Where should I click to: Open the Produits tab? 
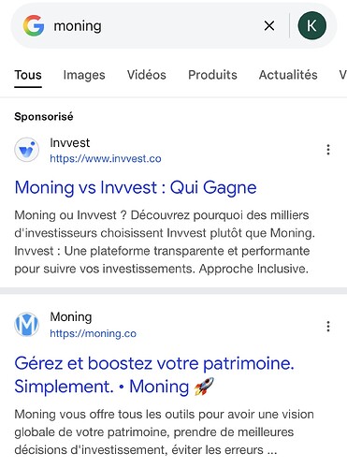pos(212,75)
